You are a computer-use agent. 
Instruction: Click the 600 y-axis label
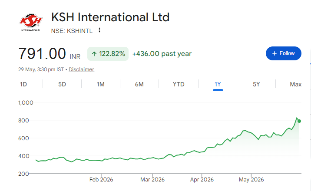pos(23,138)
